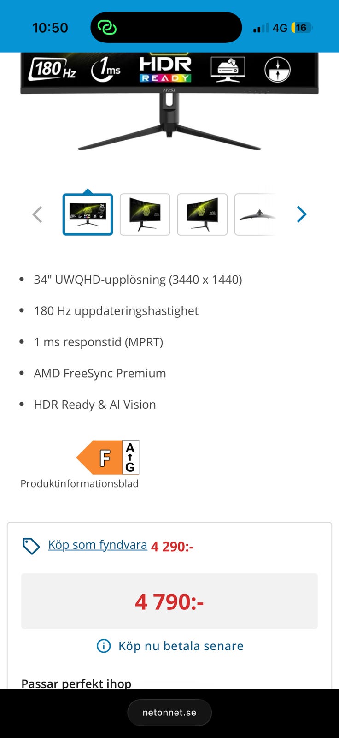Open the Produktinformationsblad link
The height and width of the screenshot is (738, 339).
click(79, 483)
